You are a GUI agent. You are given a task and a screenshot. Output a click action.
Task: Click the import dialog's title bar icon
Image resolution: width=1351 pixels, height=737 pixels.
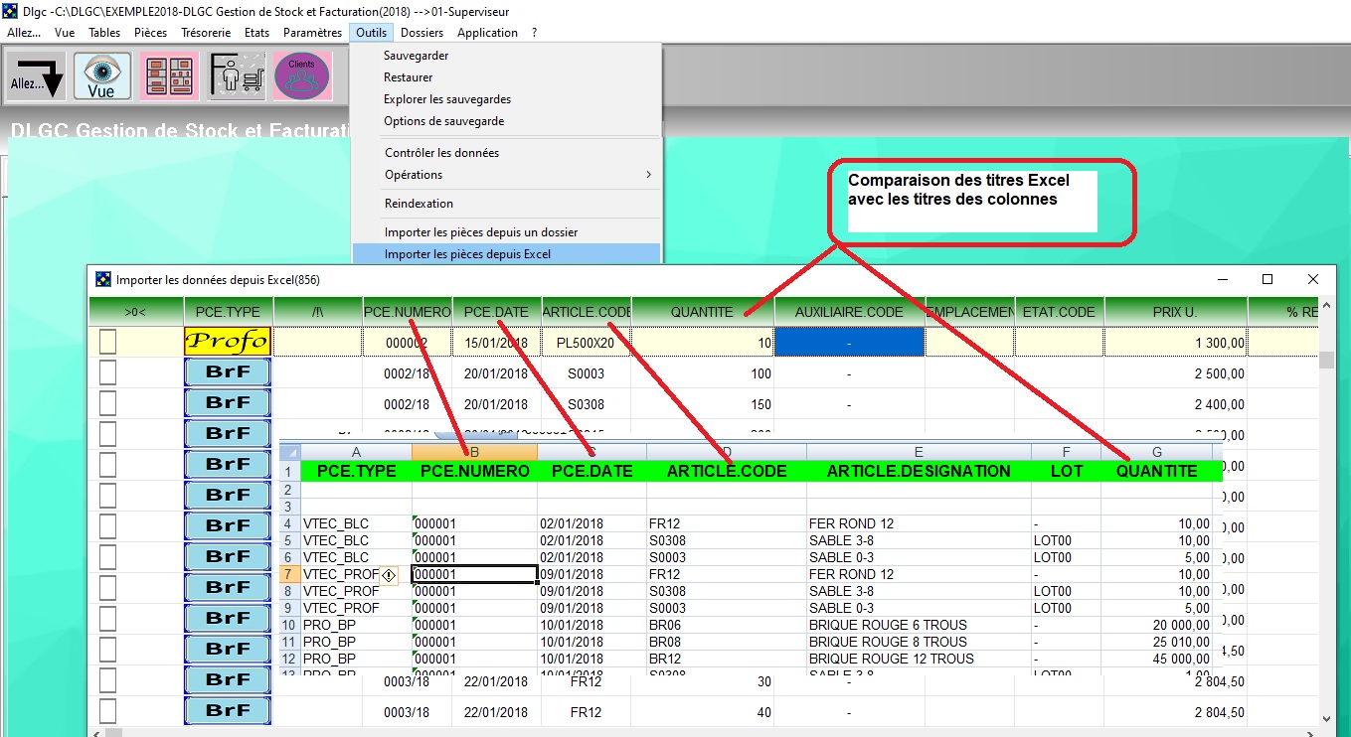[x=103, y=280]
